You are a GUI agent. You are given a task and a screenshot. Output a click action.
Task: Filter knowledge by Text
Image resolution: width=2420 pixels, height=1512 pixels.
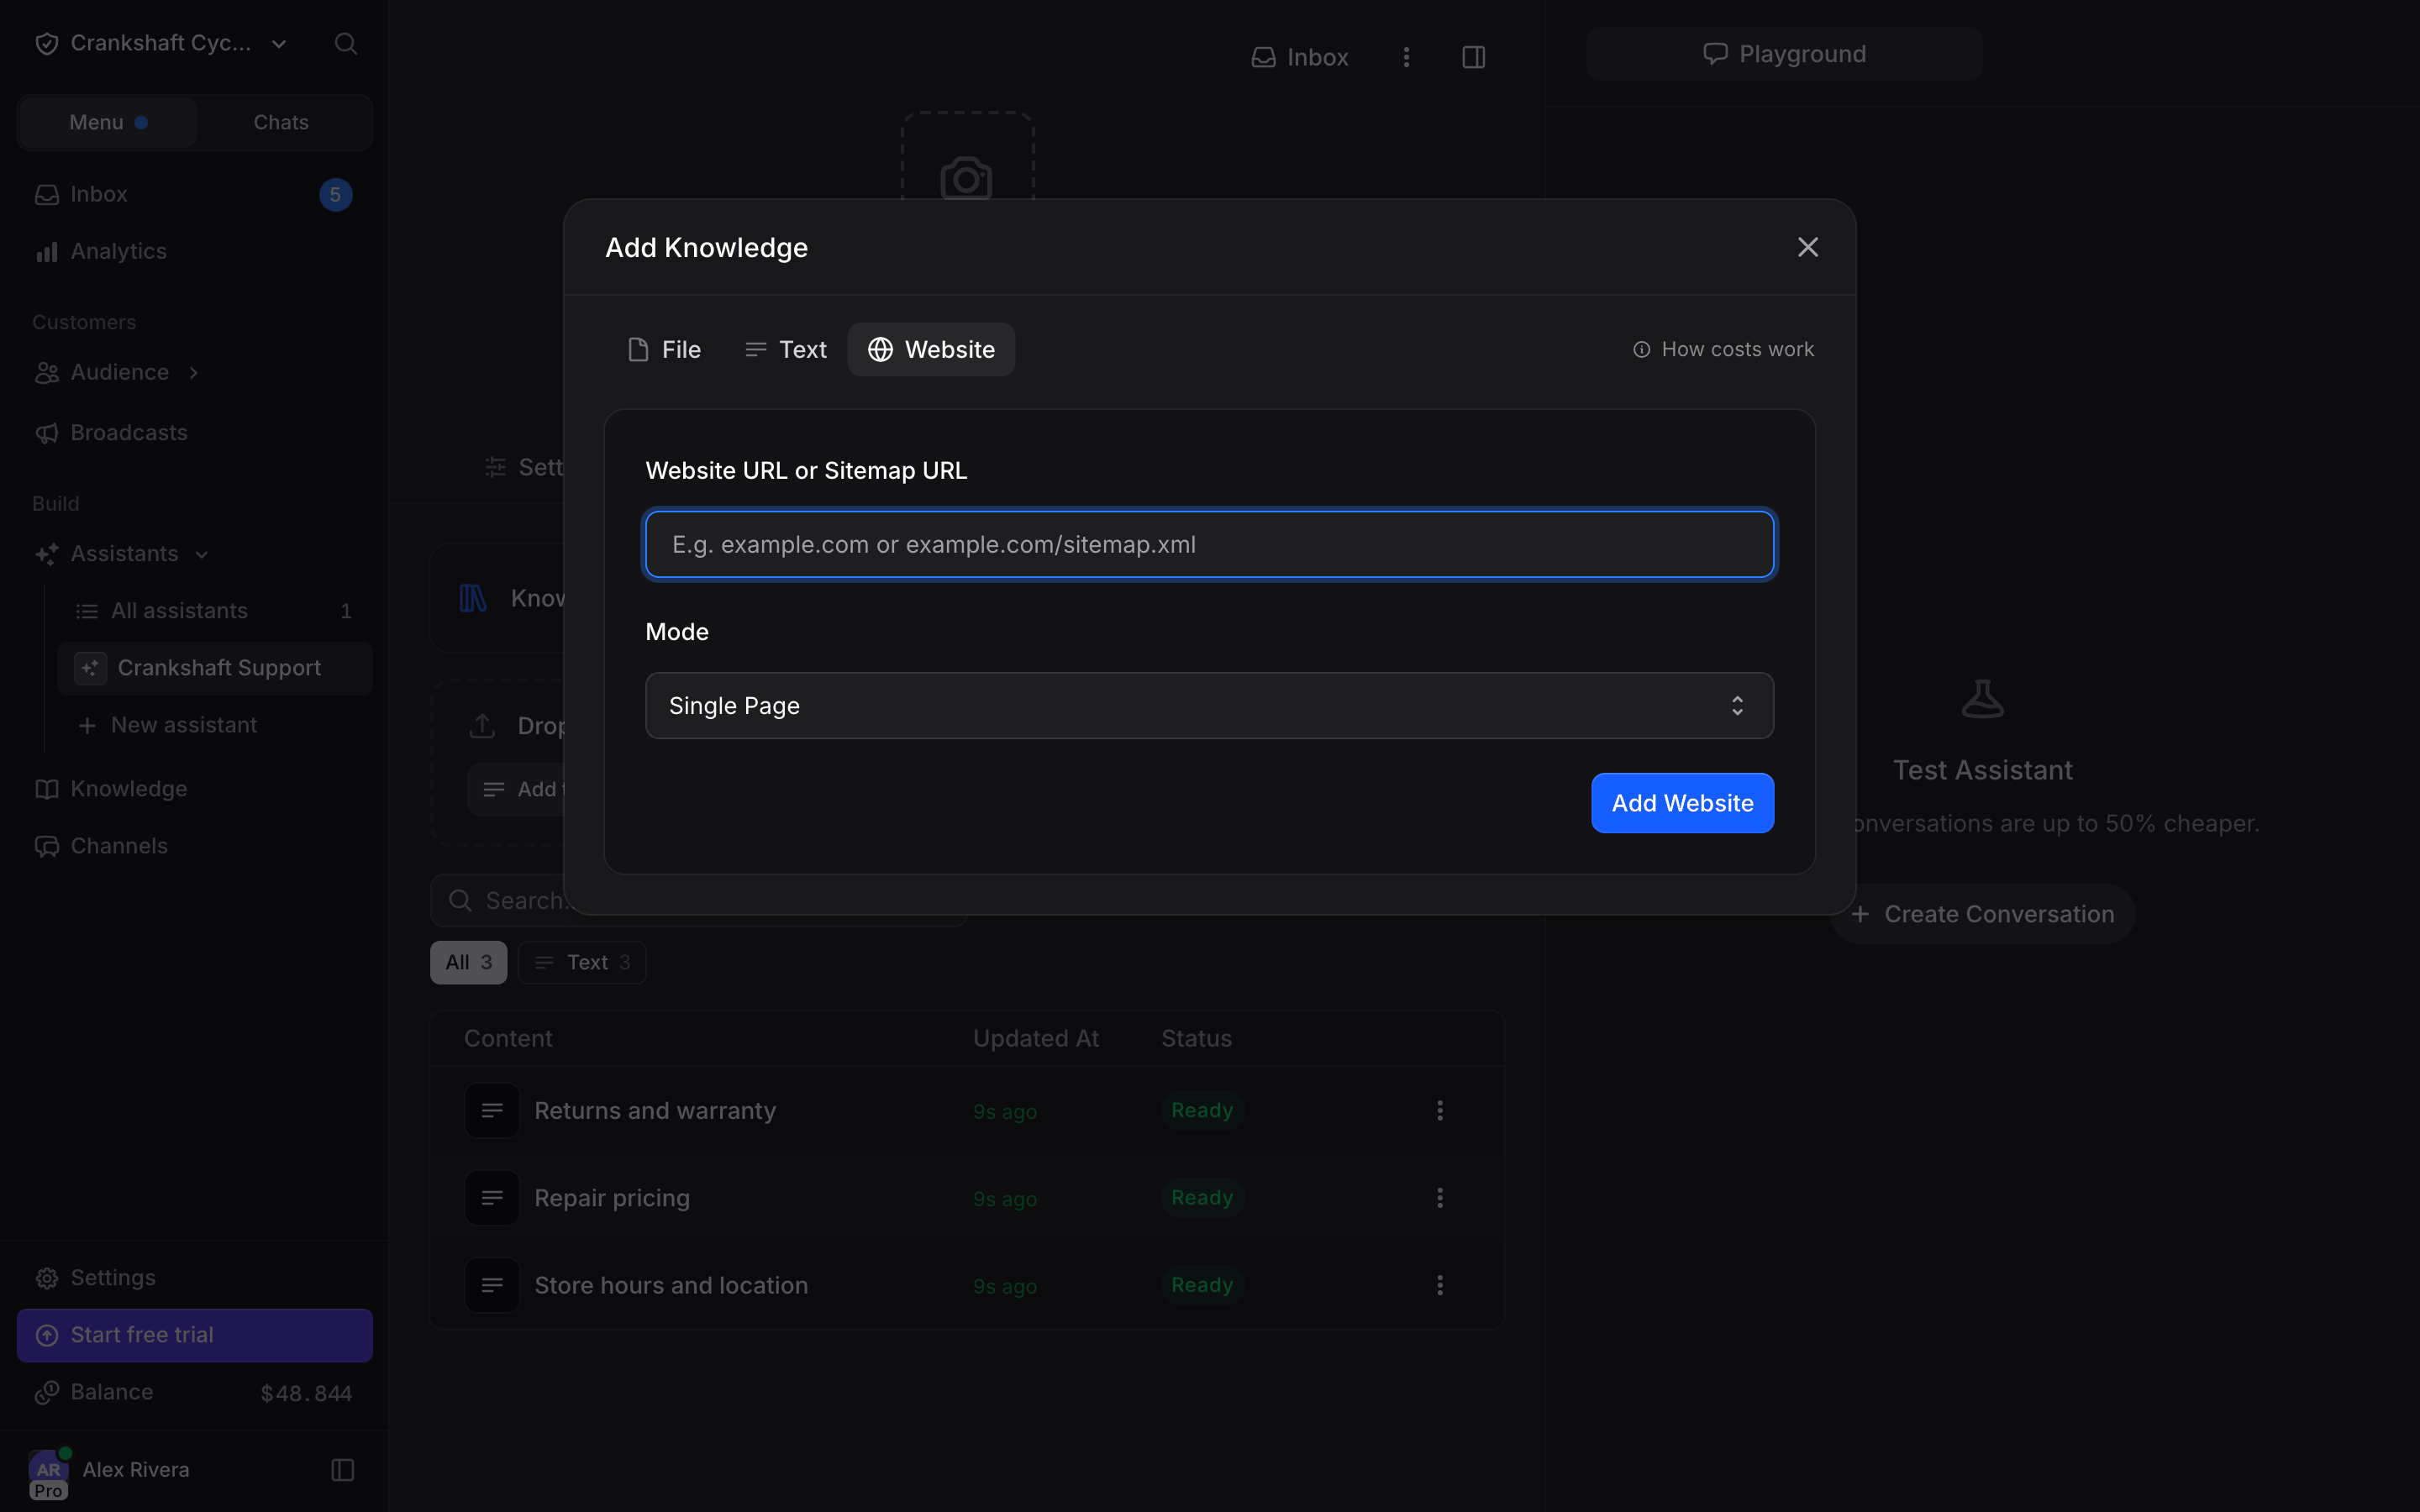click(582, 962)
